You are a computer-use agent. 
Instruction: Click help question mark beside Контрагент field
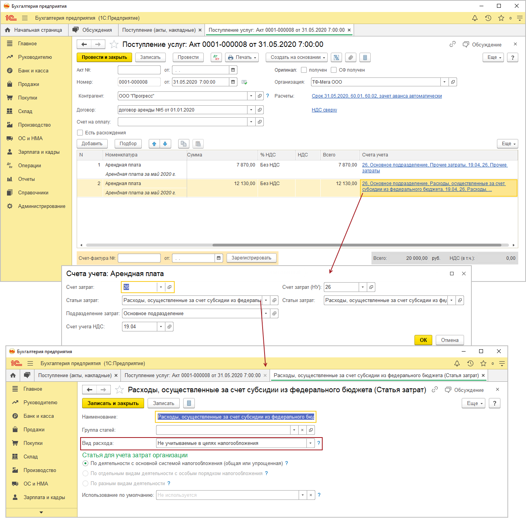(x=268, y=96)
